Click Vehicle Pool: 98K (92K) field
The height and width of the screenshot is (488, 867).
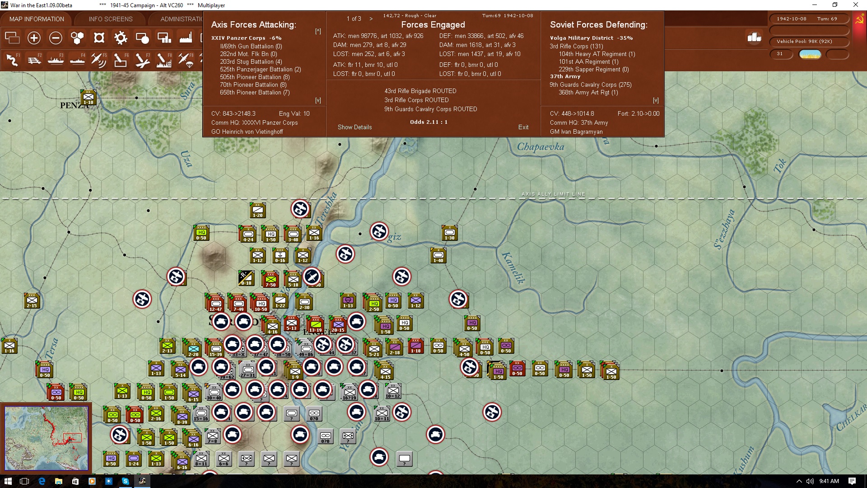tap(809, 41)
